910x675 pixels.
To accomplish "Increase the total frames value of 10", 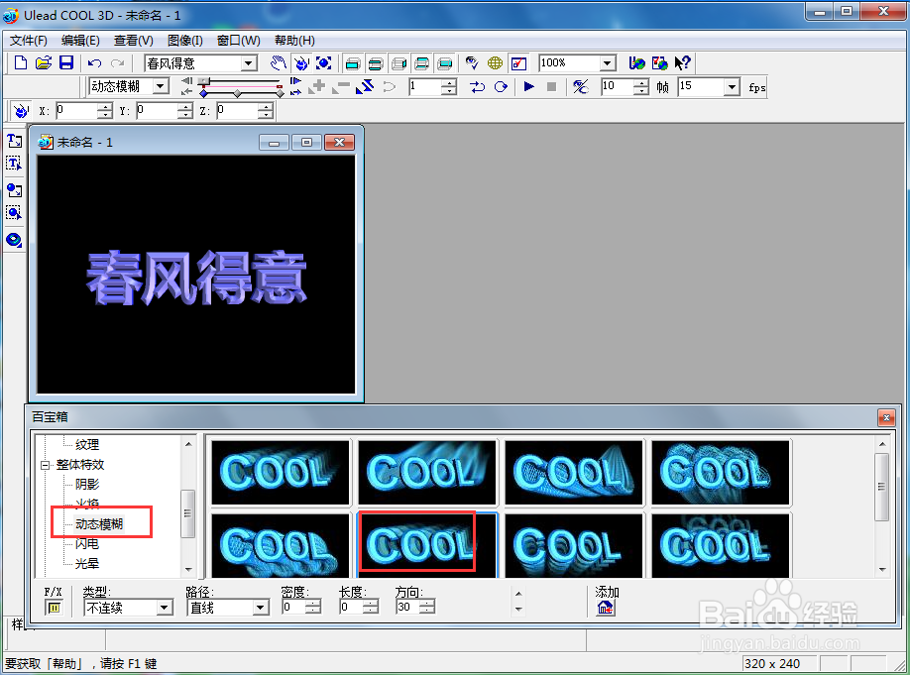I will (640, 83).
